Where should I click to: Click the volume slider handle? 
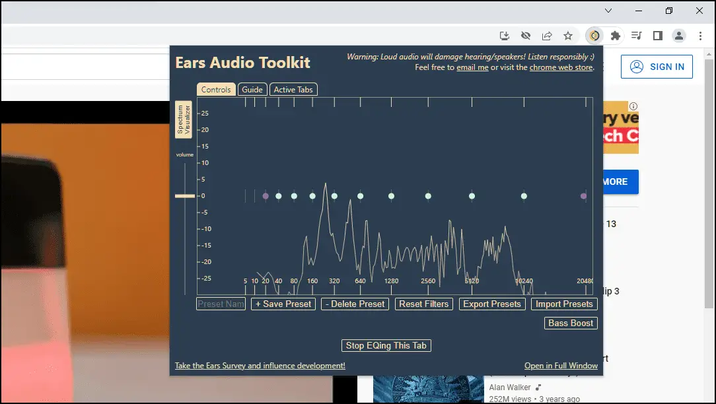185,196
